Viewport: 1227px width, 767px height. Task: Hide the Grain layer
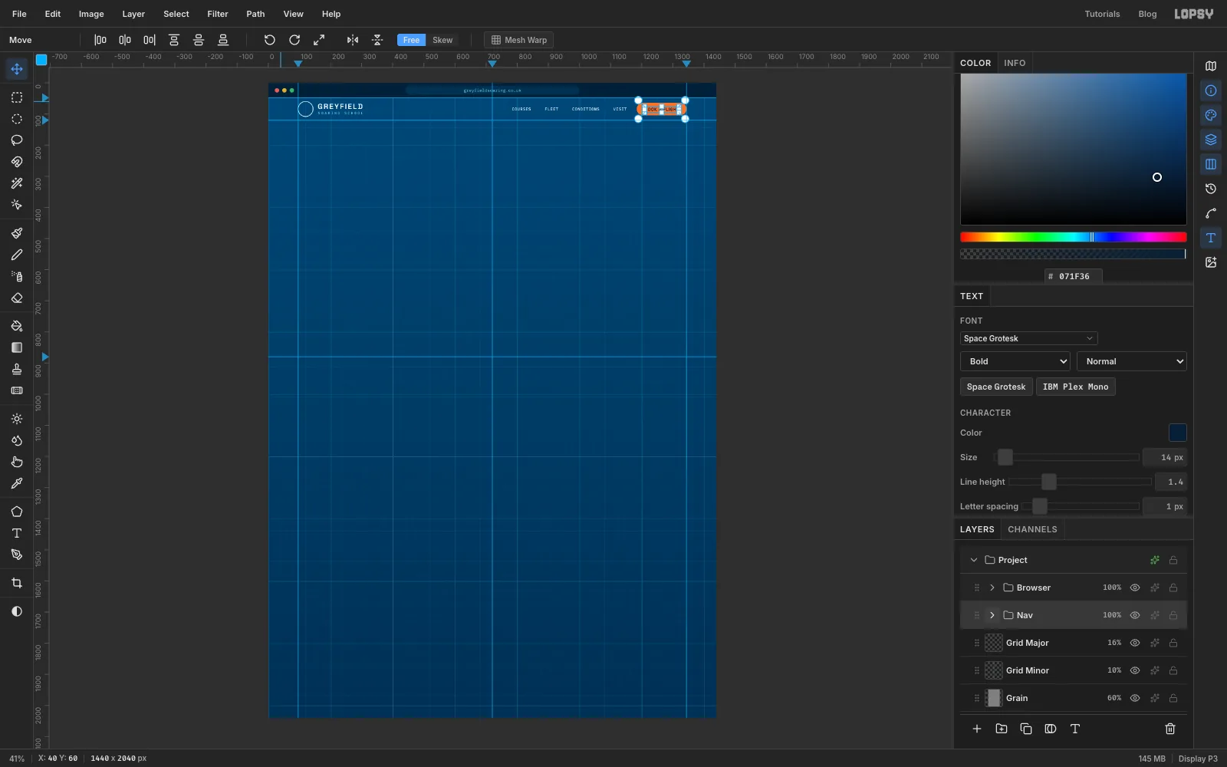[1135, 698]
